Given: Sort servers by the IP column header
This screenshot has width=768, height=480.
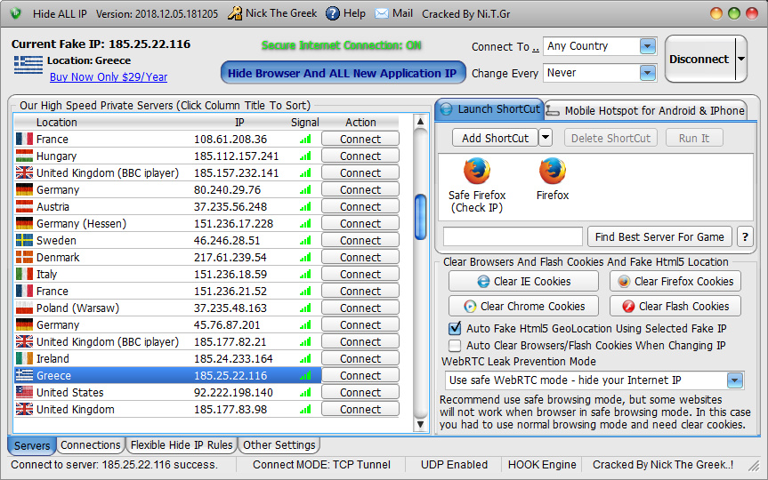Looking at the screenshot, I should coord(239,123).
